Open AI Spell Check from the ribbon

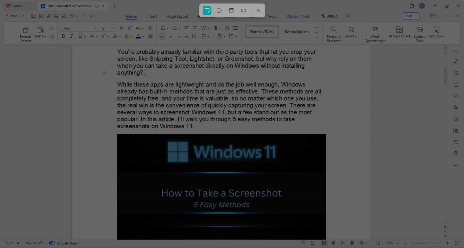tap(399, 32)
